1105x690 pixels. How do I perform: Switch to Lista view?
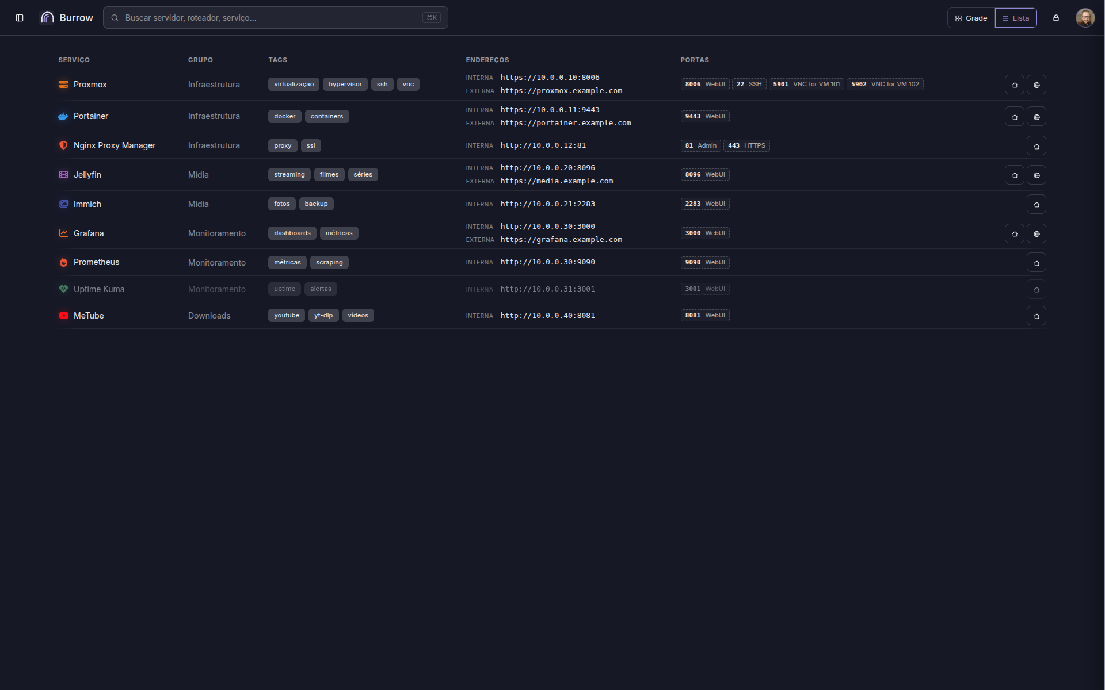point(1016,18)
